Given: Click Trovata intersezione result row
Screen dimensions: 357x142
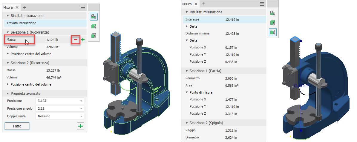Looking at the screenshot, I should pyautogui.click(x=45, y=23).
